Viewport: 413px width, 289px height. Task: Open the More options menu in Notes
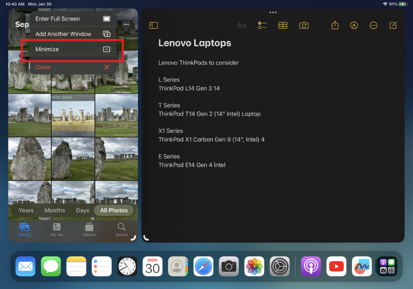point(373,25)
